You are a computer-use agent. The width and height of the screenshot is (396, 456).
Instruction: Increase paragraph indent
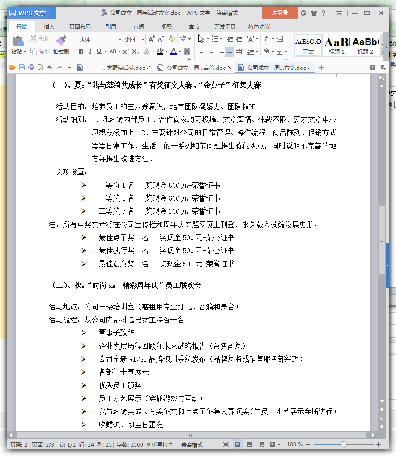click(239, 39)
